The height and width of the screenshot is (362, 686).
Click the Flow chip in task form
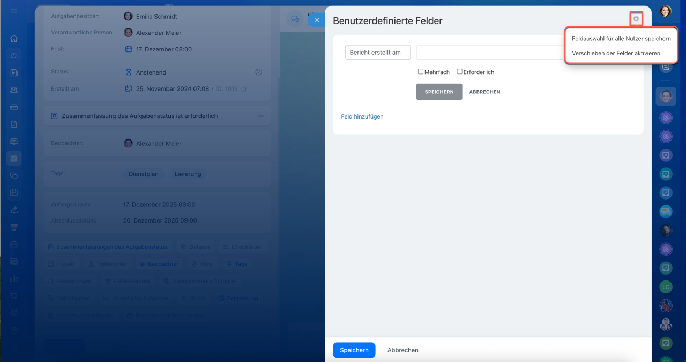click(203, 264)
